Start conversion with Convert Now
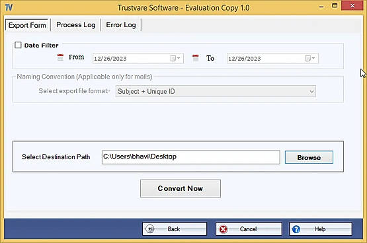 click(x=181, y=188)
